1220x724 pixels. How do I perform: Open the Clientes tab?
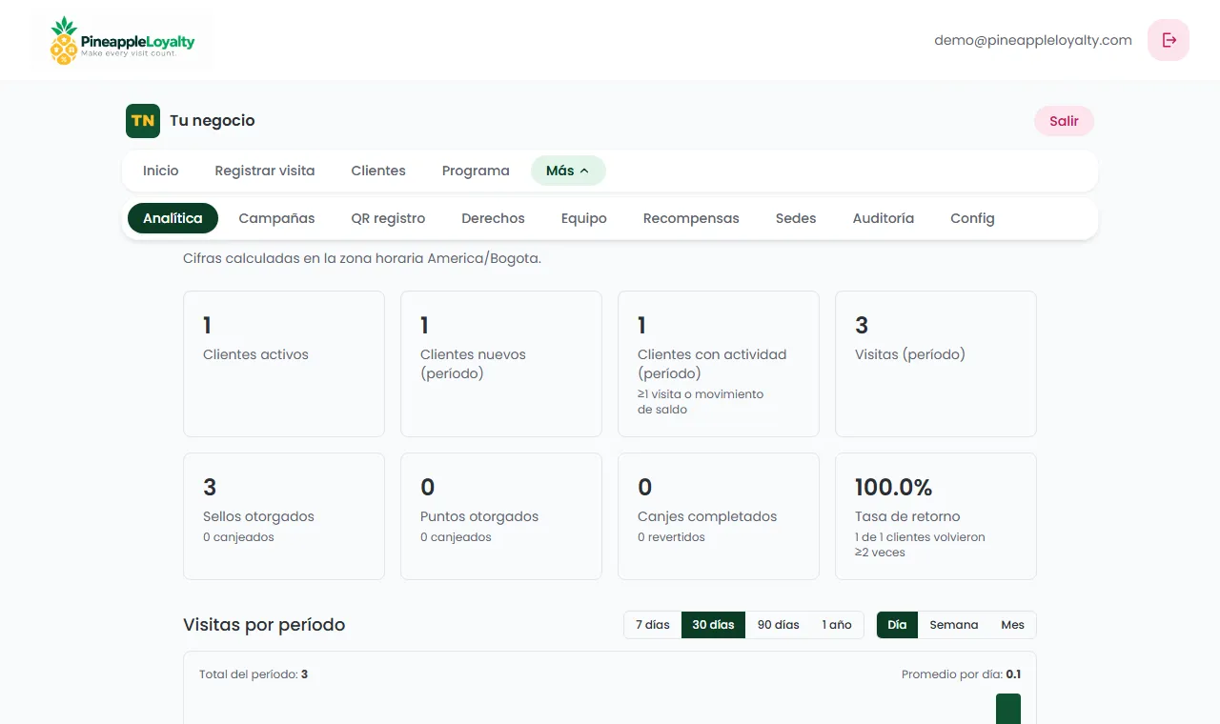coord(378,171)
